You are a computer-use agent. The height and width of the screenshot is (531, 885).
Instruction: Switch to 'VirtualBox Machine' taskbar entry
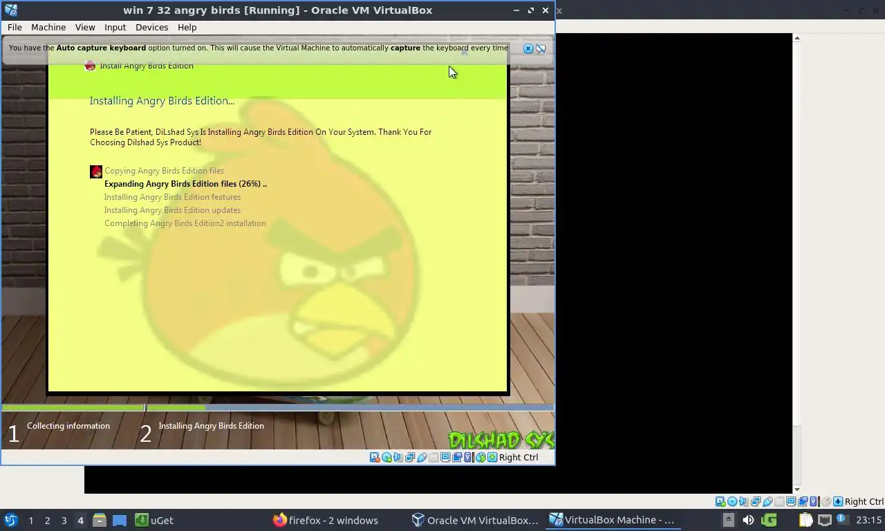click(612, 521)
